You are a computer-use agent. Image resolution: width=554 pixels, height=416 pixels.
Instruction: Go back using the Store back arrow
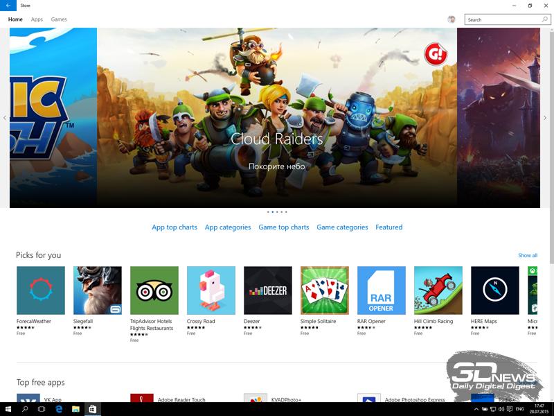(x=8, y=6)
